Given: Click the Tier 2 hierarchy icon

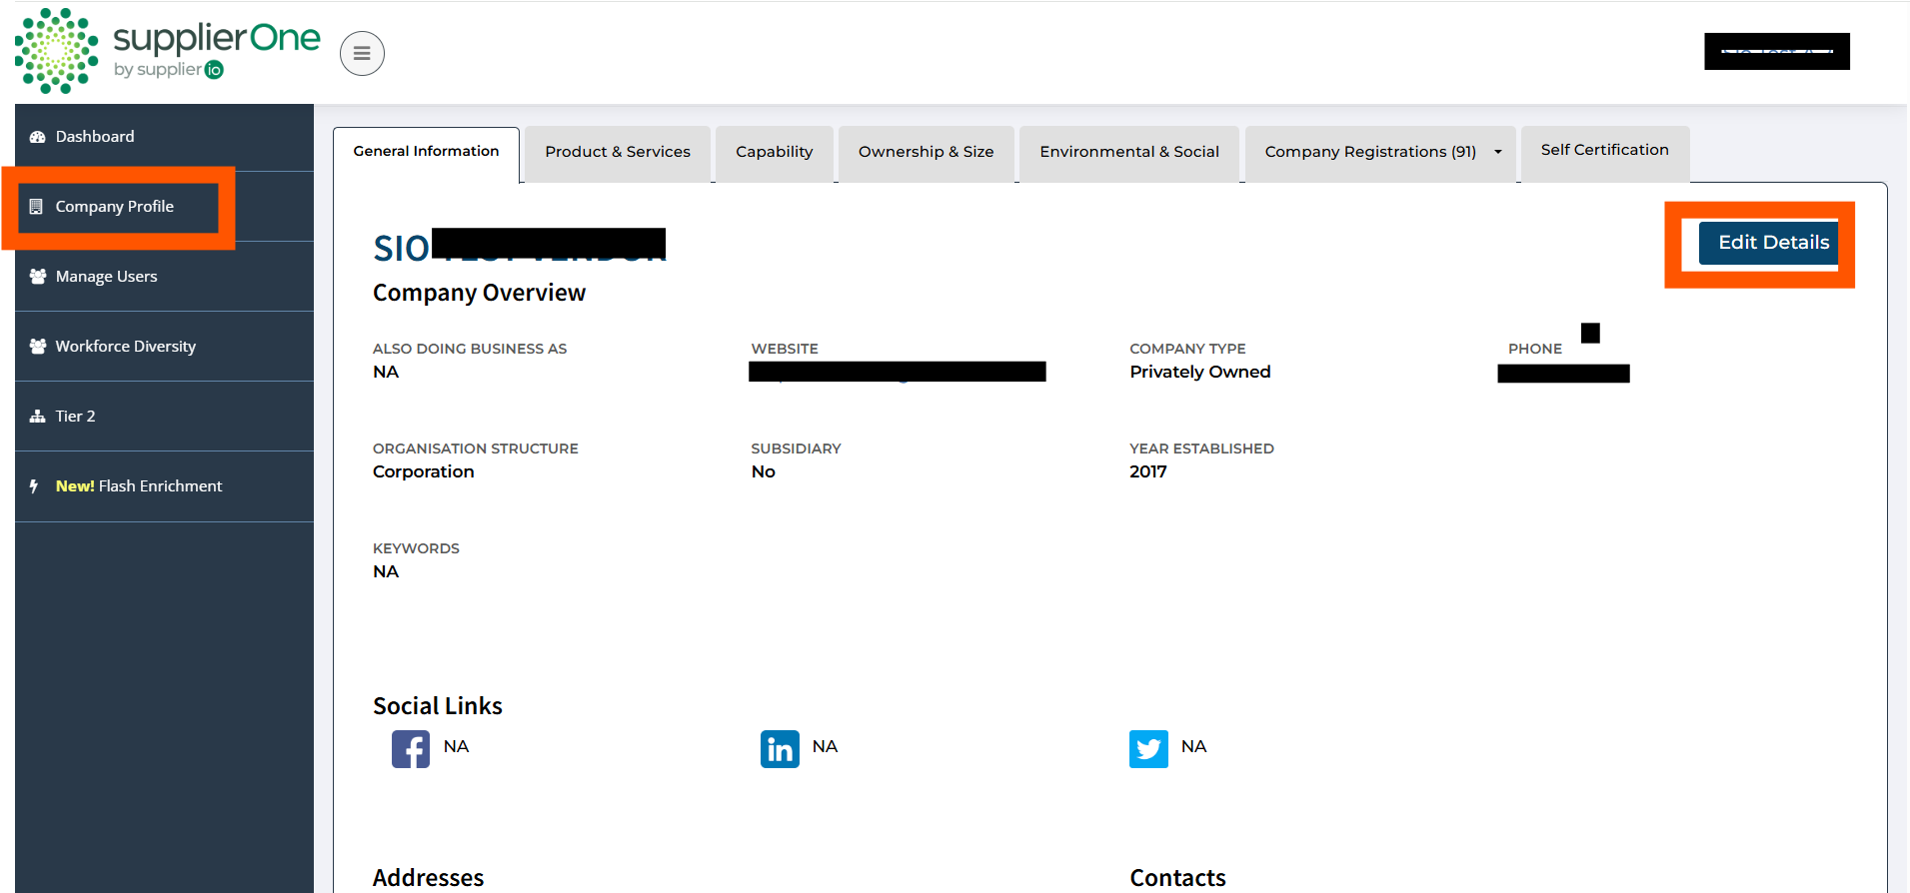Looking at the screenshot, I should [x=38, y=417].
